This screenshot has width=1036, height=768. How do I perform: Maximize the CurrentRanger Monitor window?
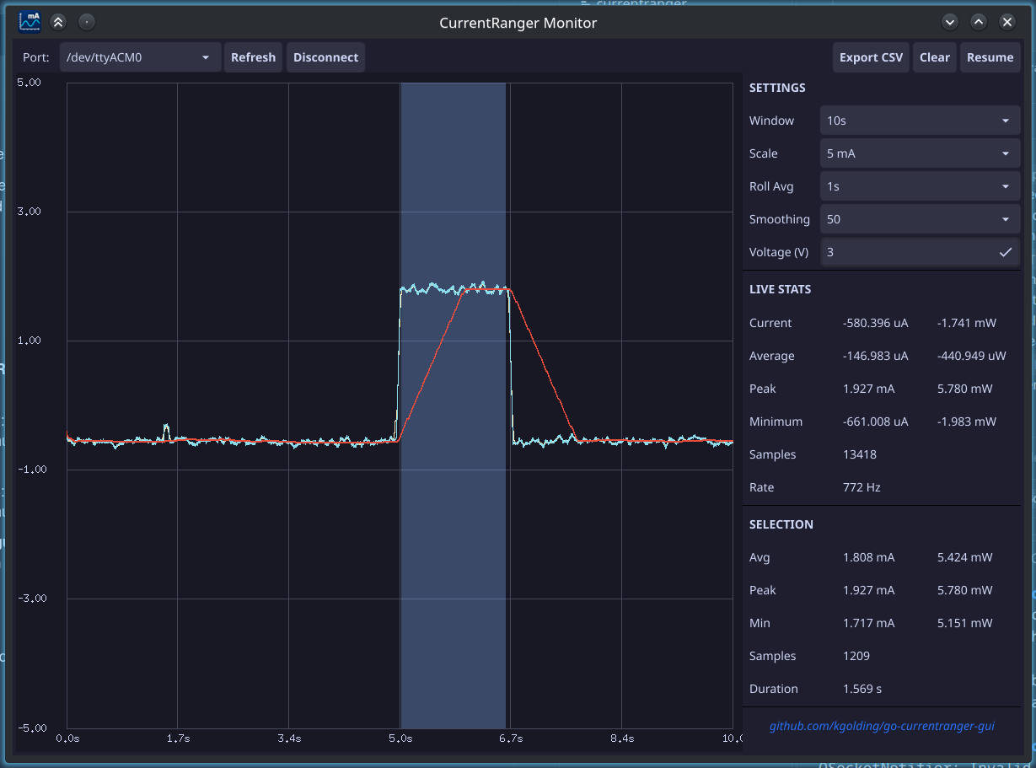click(x=979, y=23)
